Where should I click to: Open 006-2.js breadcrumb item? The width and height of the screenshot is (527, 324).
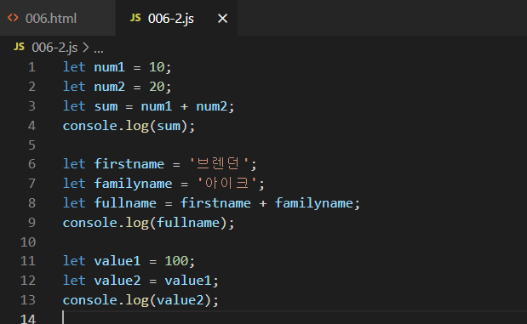coord(54,48)
